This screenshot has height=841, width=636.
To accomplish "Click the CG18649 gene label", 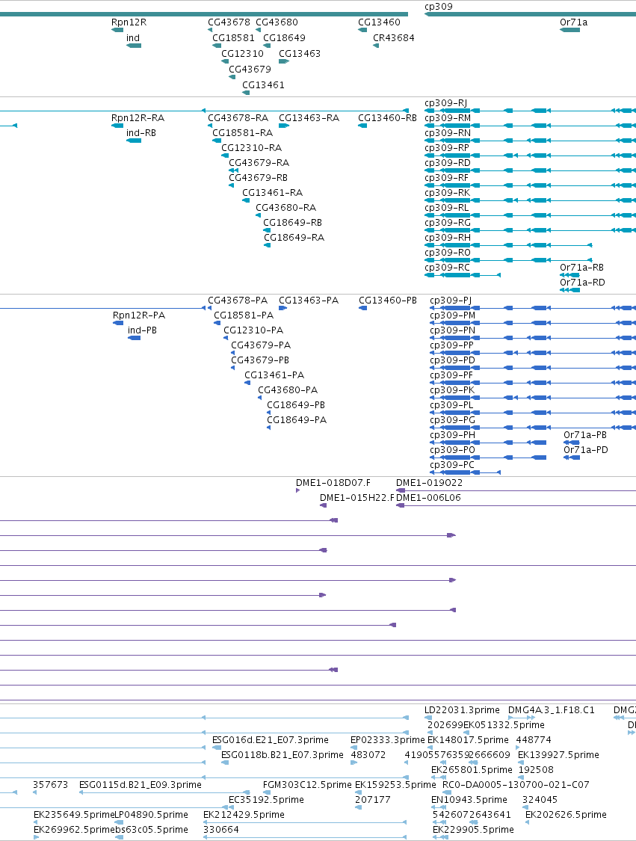I will pos(284,38).
